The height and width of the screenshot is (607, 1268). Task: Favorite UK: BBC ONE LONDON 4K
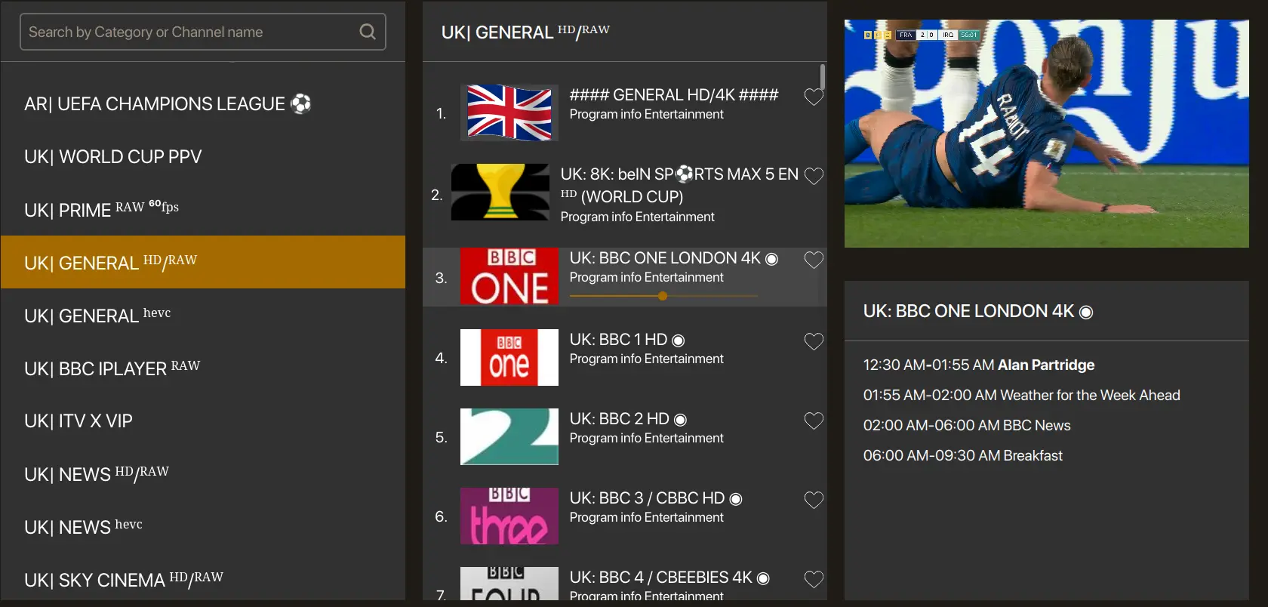point(814,260)
